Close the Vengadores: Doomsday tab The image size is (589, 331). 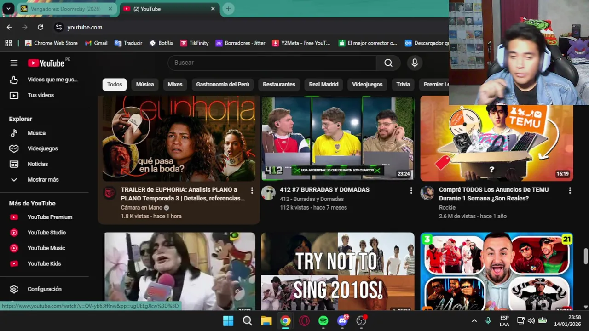[x=110, y=9]
